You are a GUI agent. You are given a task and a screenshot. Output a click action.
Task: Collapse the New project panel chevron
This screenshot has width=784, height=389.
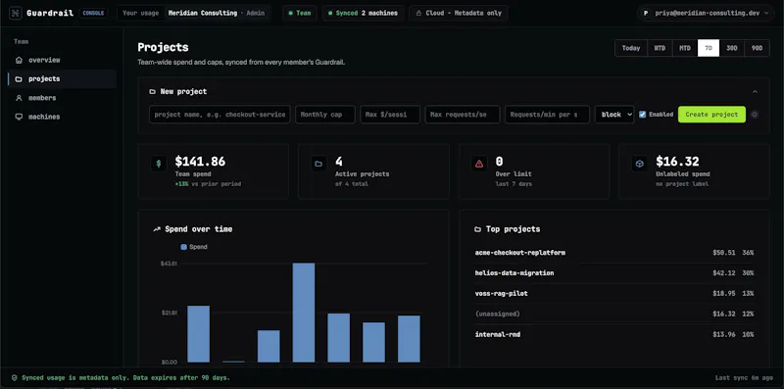pyautogui.click(x=755, y=92)
